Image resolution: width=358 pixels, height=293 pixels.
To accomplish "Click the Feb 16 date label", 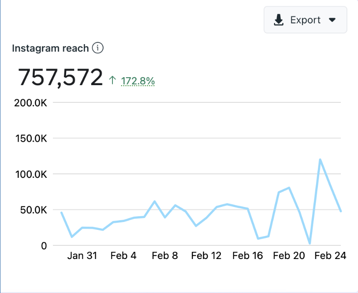I will (x=247, y=256).
